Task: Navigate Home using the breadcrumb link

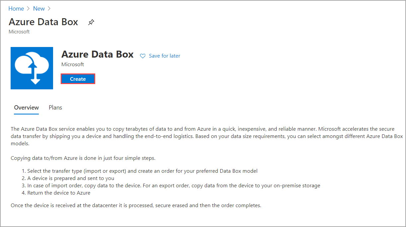Action: pos(16,8)
